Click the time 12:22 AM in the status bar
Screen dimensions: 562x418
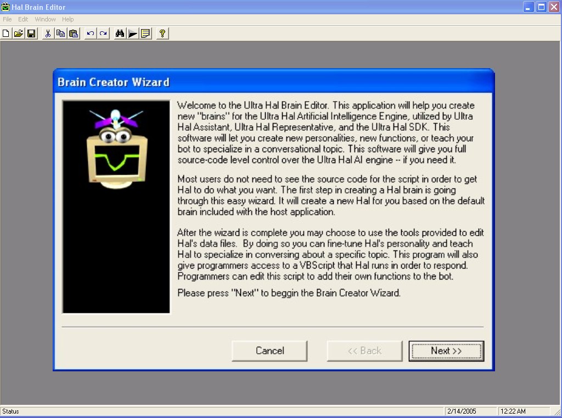coord(513,411)
